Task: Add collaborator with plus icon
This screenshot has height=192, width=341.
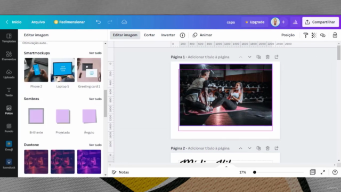Action: 283,22
